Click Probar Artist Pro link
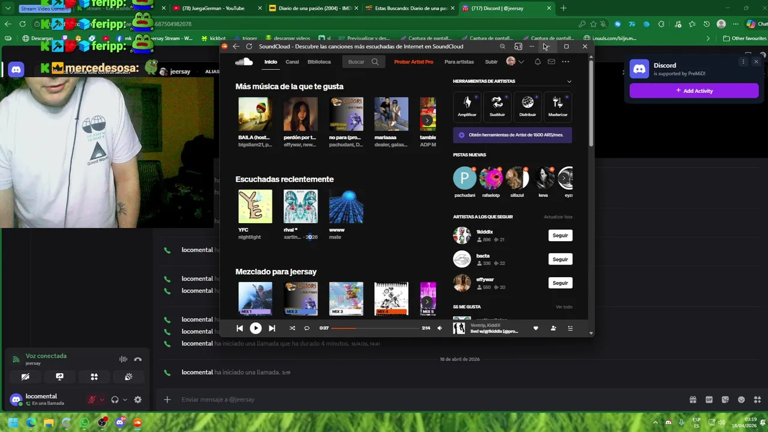The image size is (768, 432). (x=413, y=62)
